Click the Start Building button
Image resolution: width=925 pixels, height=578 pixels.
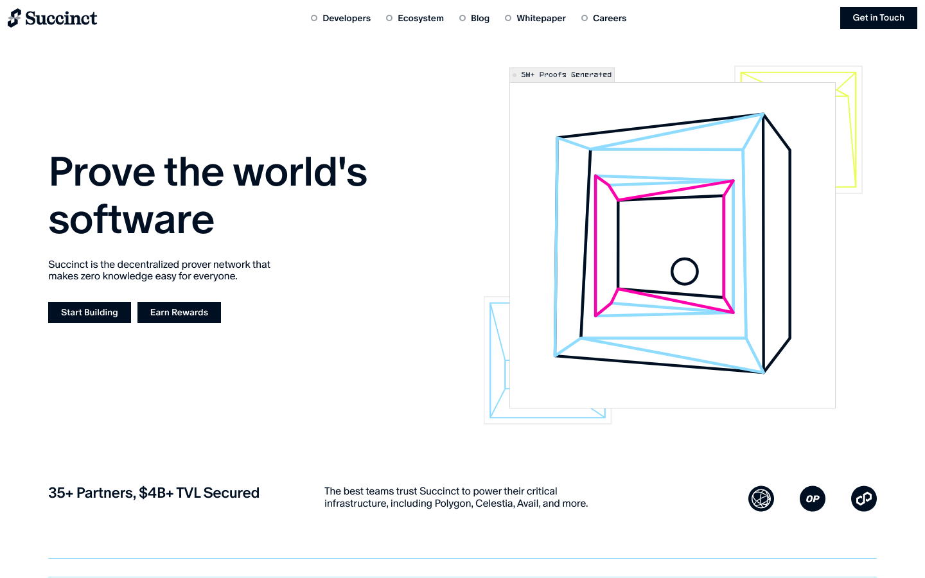(x=89, y=313)
